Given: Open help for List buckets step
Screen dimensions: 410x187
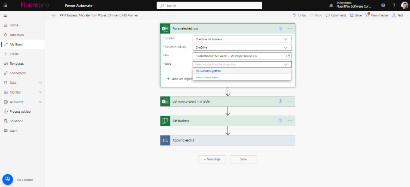Looking at the screenshot, I should point(280,121).
